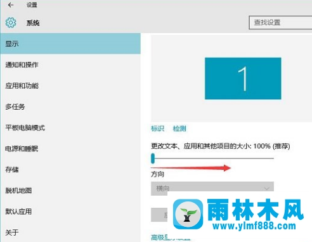Click the scaling label reading 100% (推荐)
The width and height of the screenshot is (312, 242).
[221, 146]
